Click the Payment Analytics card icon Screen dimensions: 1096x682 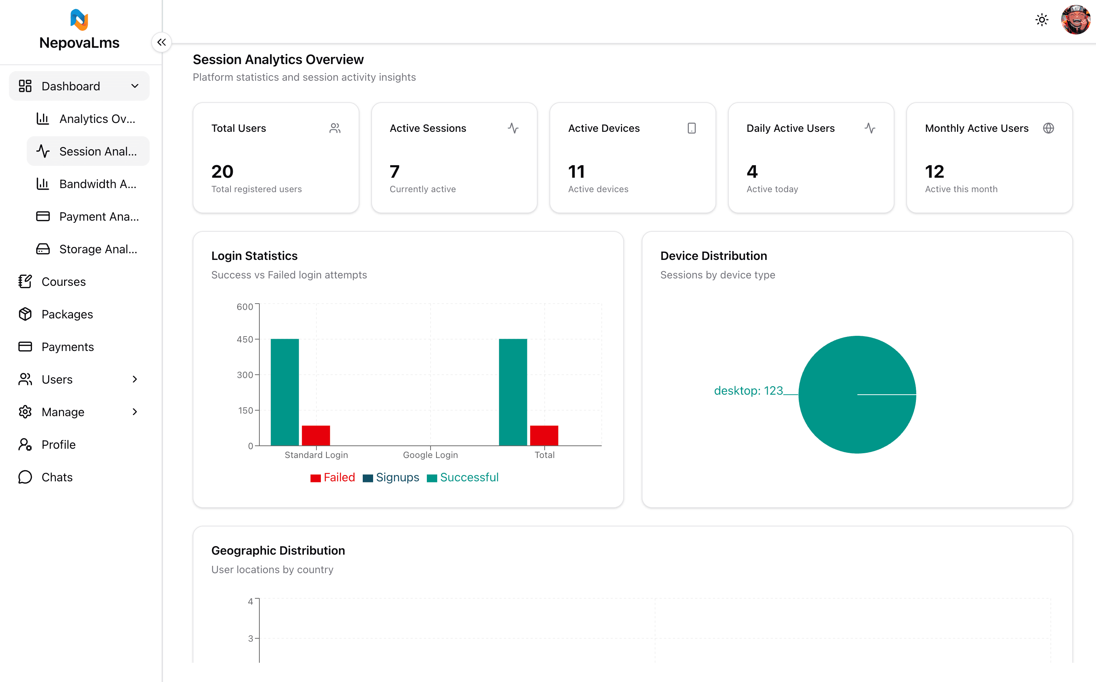click(x=43, y=217)
